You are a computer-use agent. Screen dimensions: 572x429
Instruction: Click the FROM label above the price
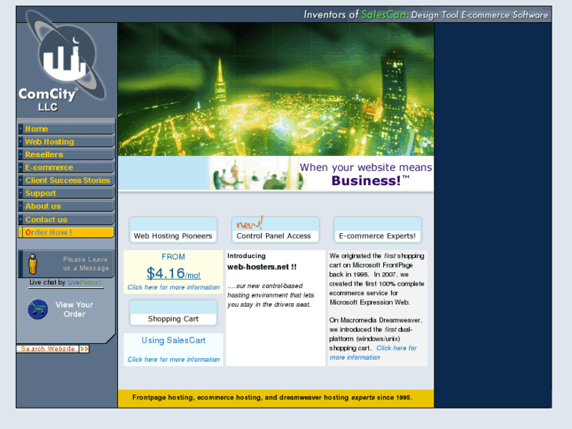173,257
